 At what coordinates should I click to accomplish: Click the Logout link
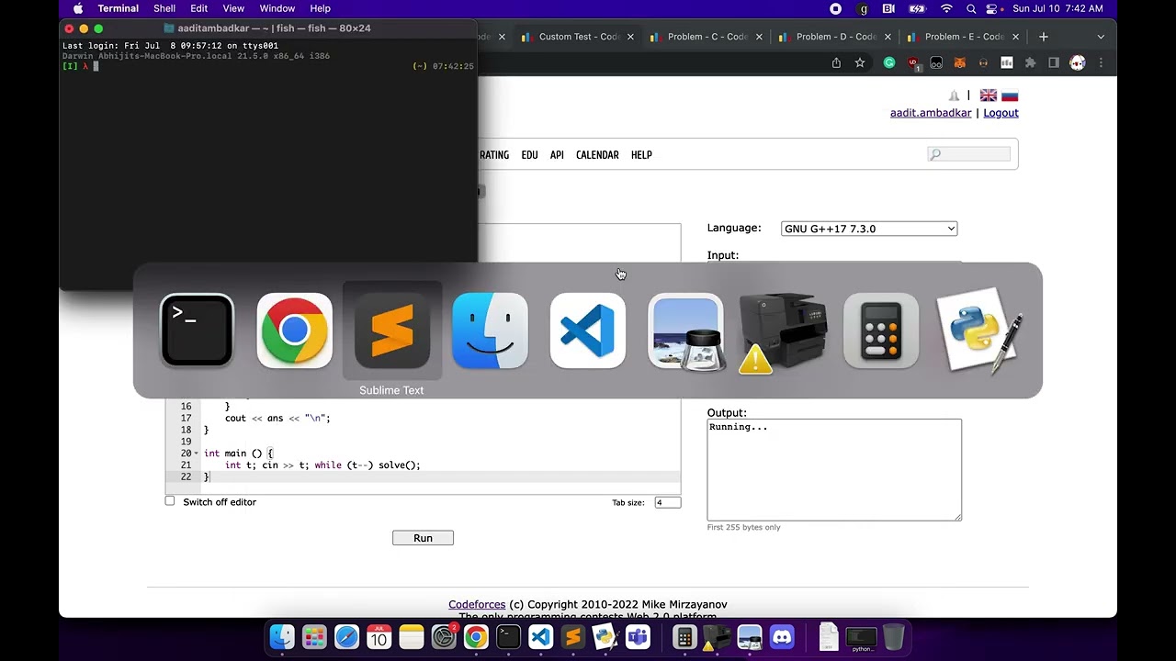1001,113
